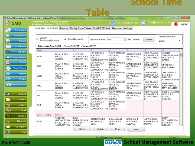Open Issue Items in the sidebar
The width and height of the screenshot is (195, 146).
click(16, 35)
